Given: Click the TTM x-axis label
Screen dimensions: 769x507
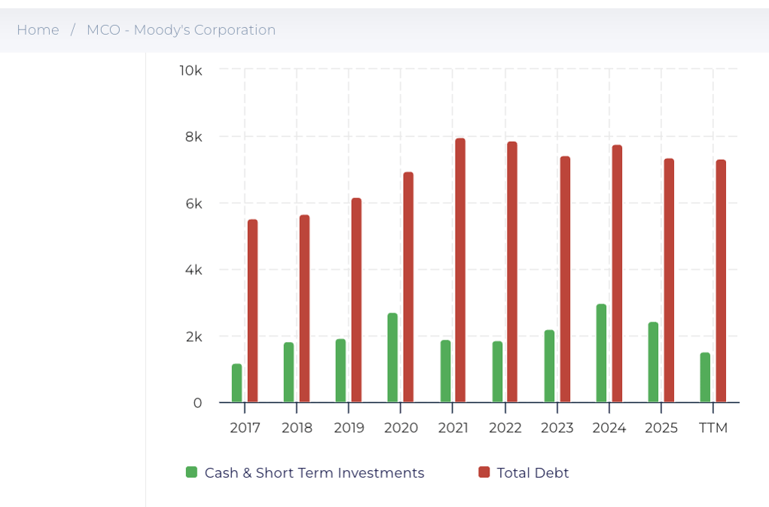Looking at the screenshot, I should [x=713, y=428].
